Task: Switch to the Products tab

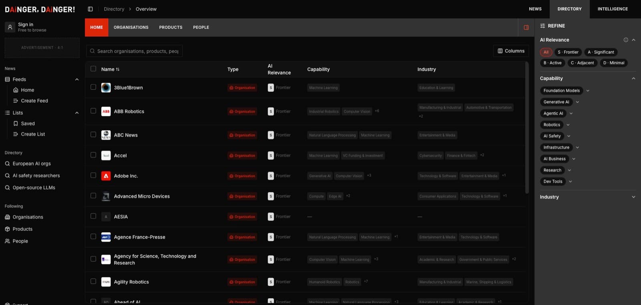Action: tap(171, 27)
